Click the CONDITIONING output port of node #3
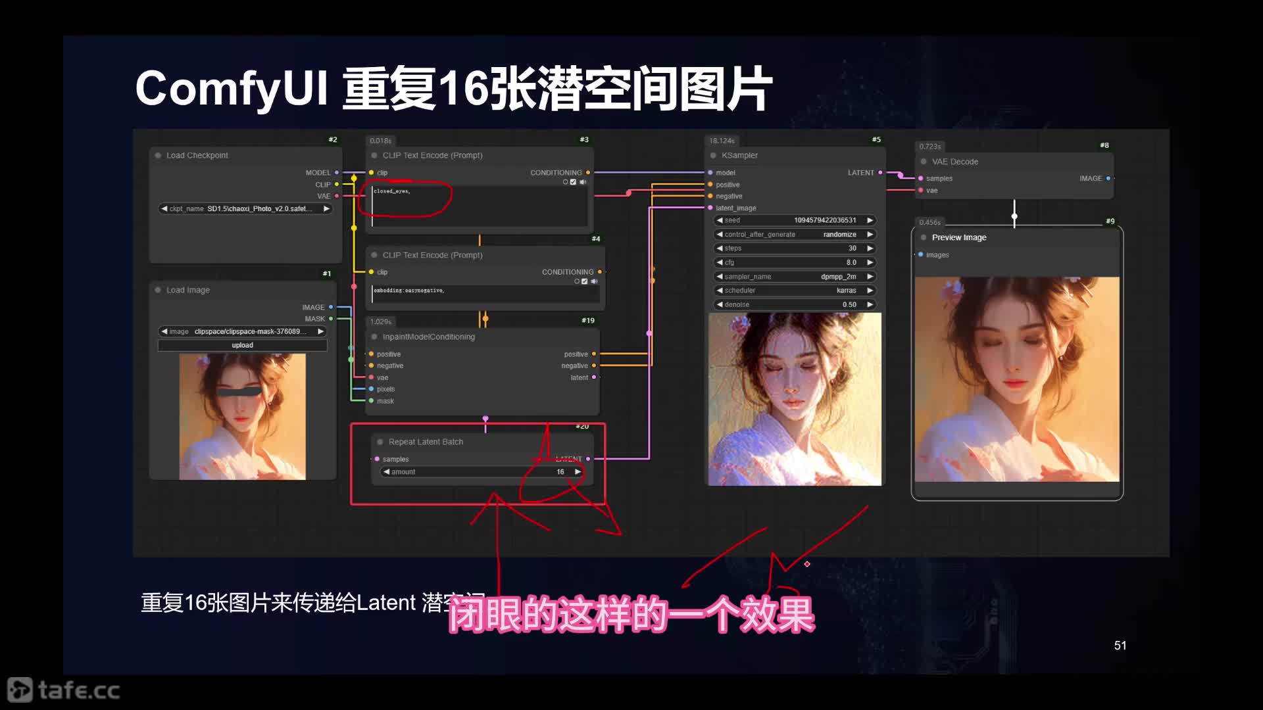This screenshot has height=710, width=1263. (x=588, y=173)
